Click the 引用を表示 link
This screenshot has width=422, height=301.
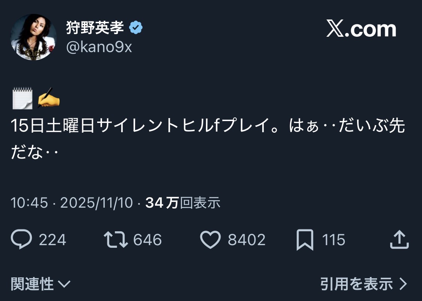pos(356,284)
